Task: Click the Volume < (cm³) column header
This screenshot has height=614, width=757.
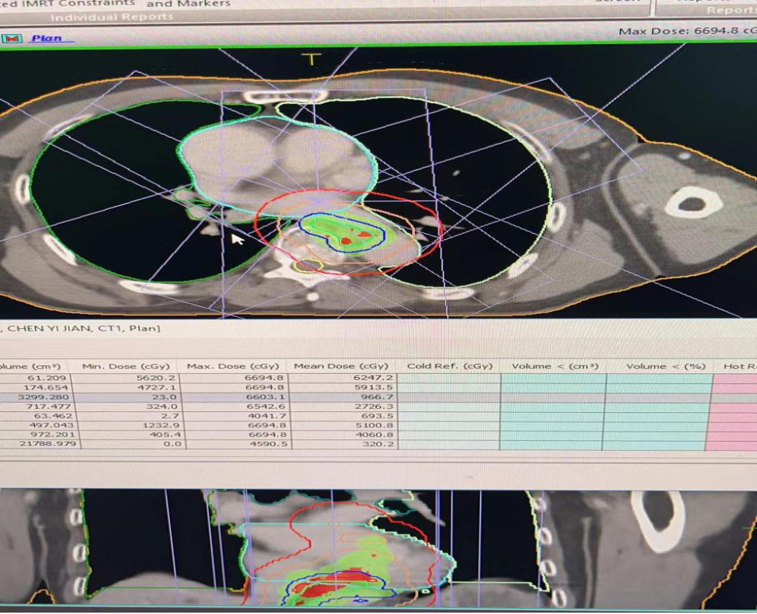Action: click(554, 366)
